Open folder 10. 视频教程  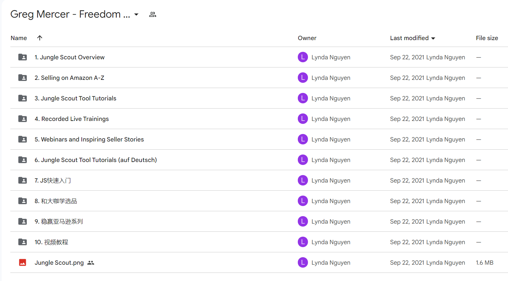pyautogui.click(x=51, y=242)
